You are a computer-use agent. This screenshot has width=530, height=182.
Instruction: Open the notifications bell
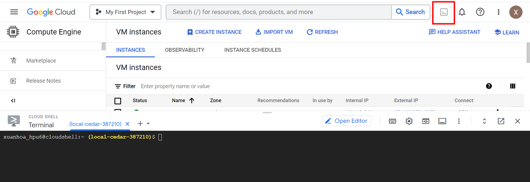click(462, 12)
